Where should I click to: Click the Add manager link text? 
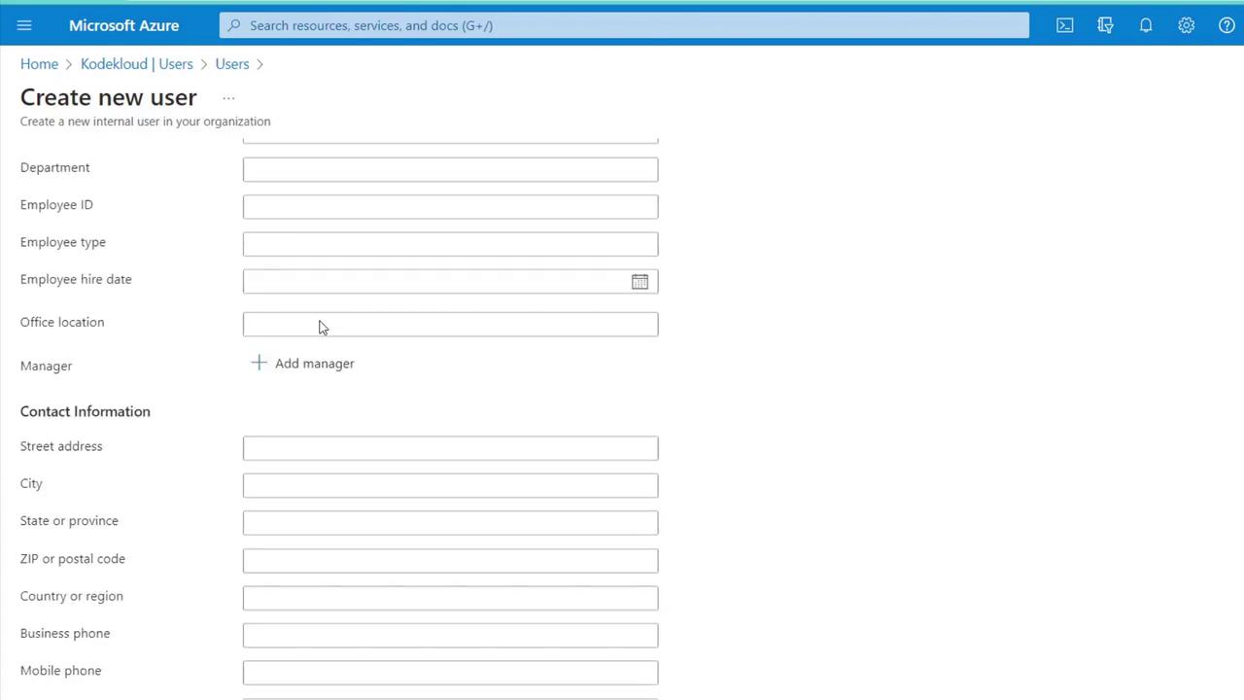315,364
